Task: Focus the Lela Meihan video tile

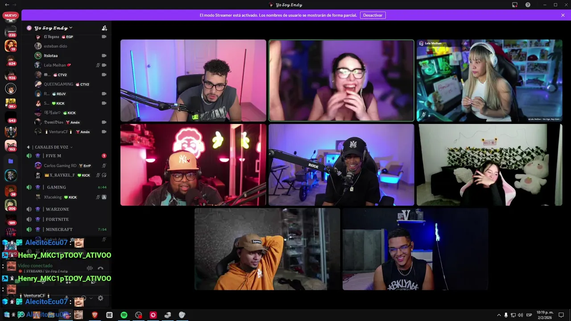Action: [489, 81]
